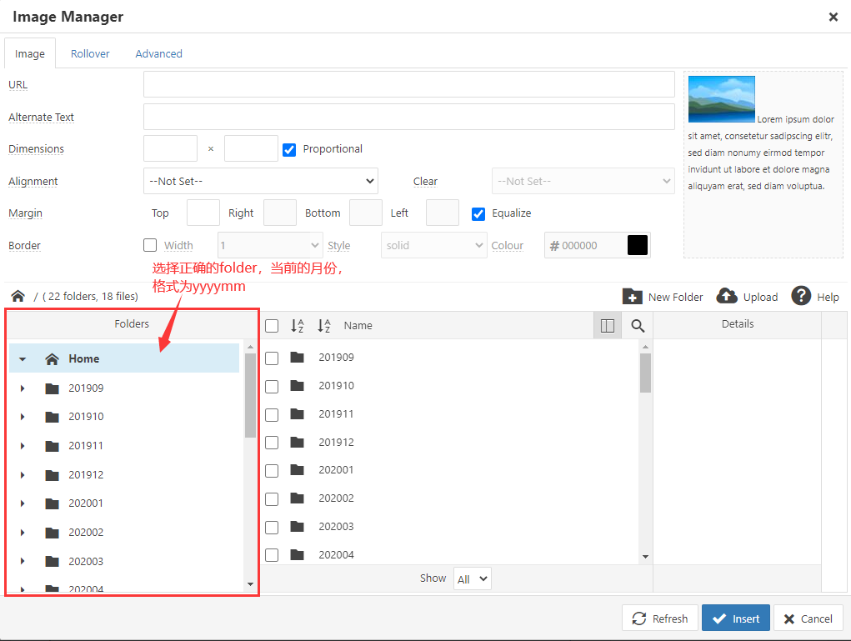Click the black border colour swatch
Viewport: 851px width, 641px height.
638,245
